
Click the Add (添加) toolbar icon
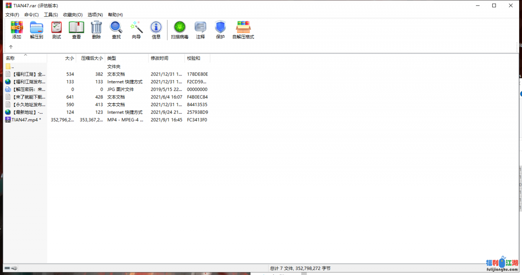click(x=17, y=30)
